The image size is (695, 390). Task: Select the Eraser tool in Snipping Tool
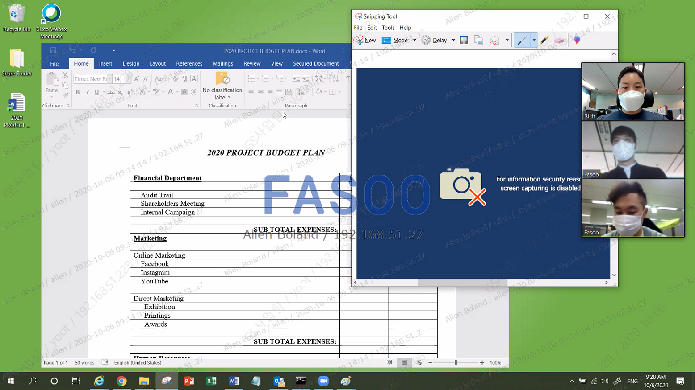(559, 41)
